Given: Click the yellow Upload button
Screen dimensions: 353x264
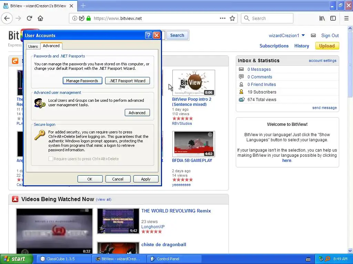Looking at the screenshot, I should tap(327, 46).
